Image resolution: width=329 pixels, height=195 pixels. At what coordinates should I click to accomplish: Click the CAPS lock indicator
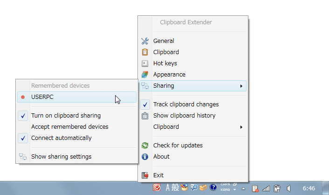[225, 184]
